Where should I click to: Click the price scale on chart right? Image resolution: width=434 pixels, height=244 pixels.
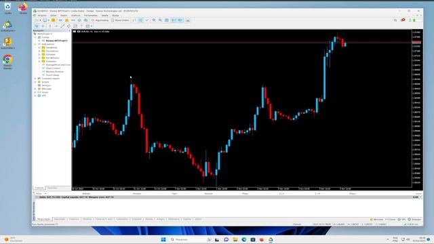point(417,108)
